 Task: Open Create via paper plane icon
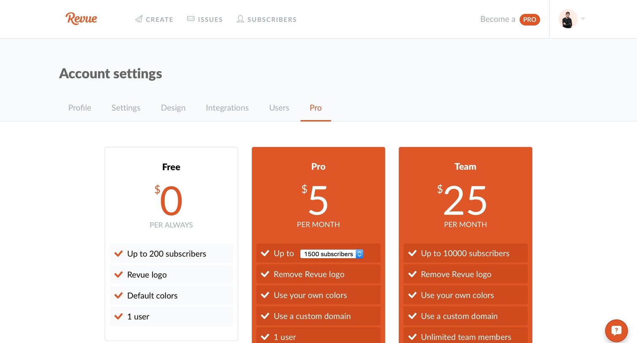[139, 19]
